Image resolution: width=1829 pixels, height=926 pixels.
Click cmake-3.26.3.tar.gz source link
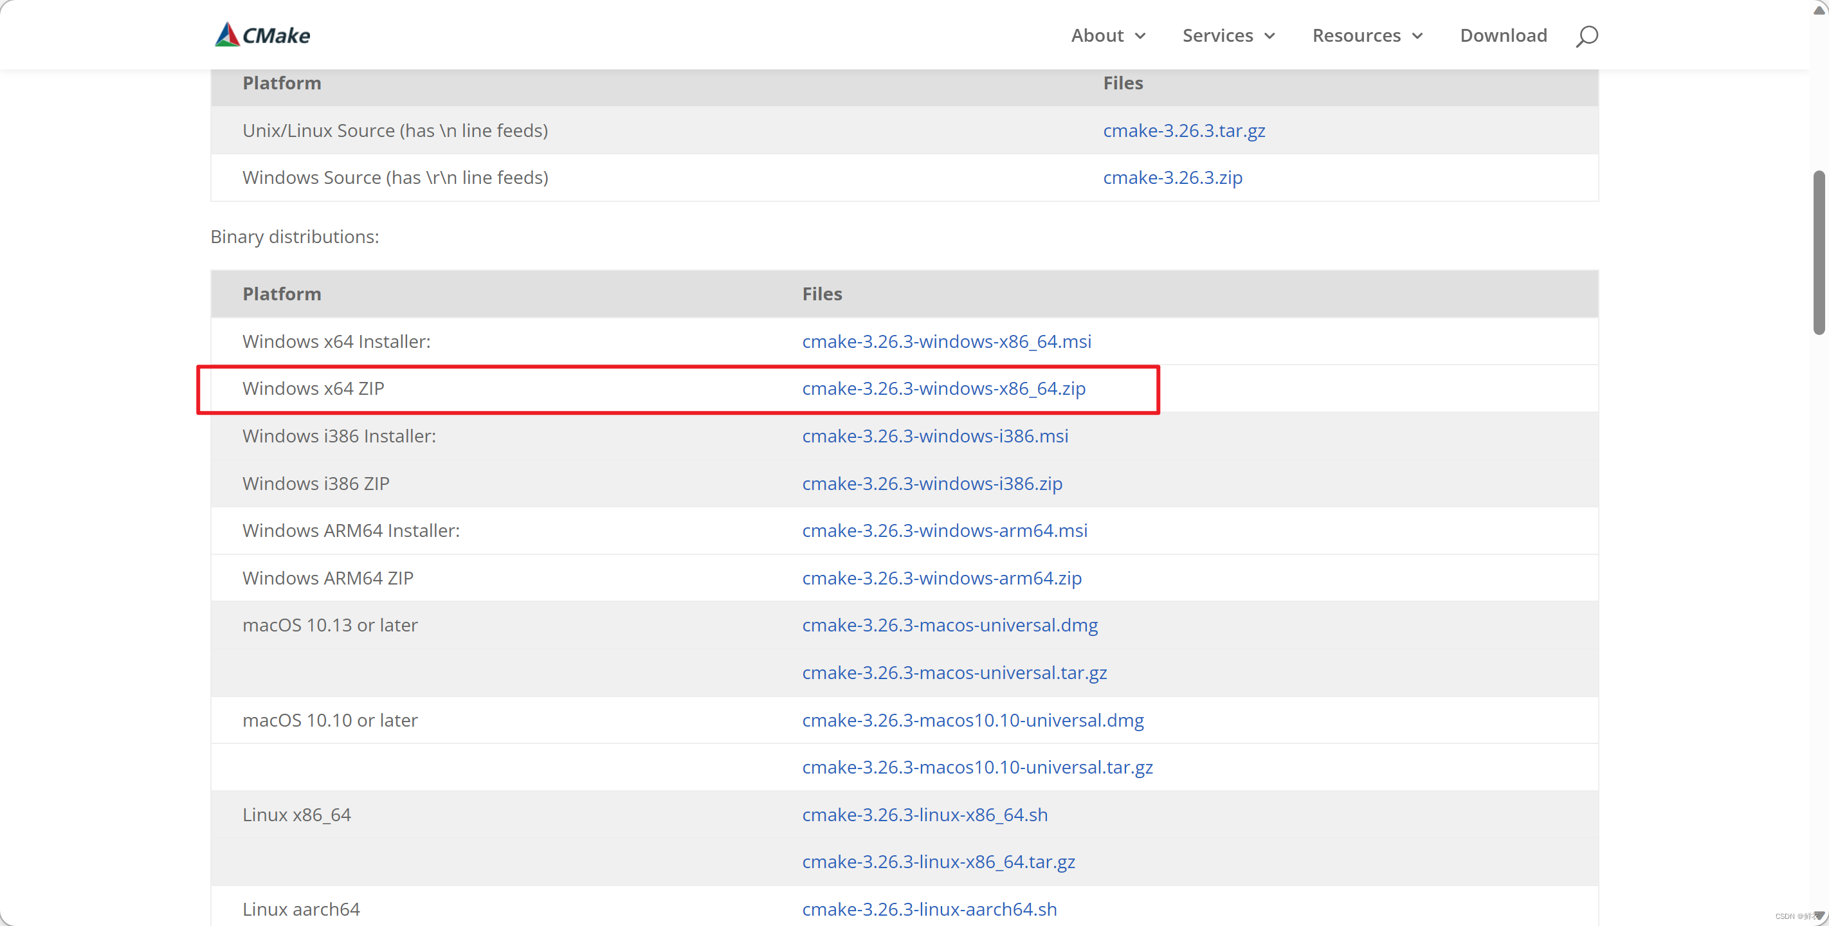pyautogui.click(x=1183, y=129)
